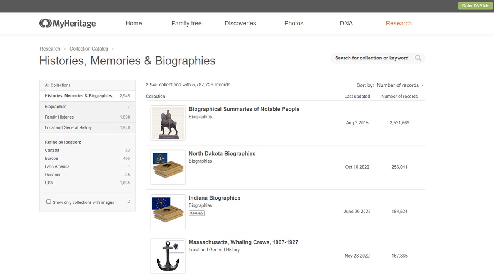Image resolution: width=494 pixels, height=278 pixels.
Task: Click the anchor icon for Whaling Crews collection
Action: click(x=167, y=256)
